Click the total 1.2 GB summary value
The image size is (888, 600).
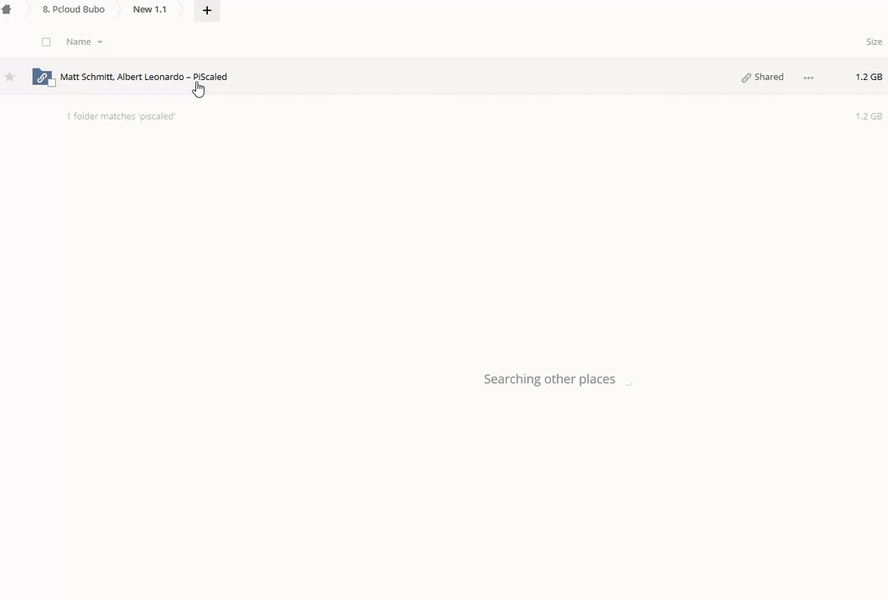click(868, 117)
